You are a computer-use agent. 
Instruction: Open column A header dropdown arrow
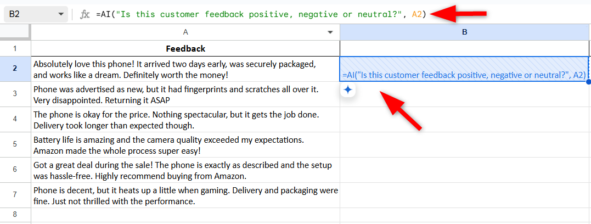(x=330, y=32)
